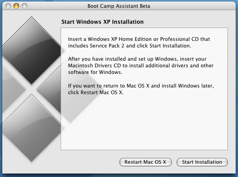The height and width of the screenshot is (177, 238).
Task: Click the Start Installation button
Action: click(202, 162)
